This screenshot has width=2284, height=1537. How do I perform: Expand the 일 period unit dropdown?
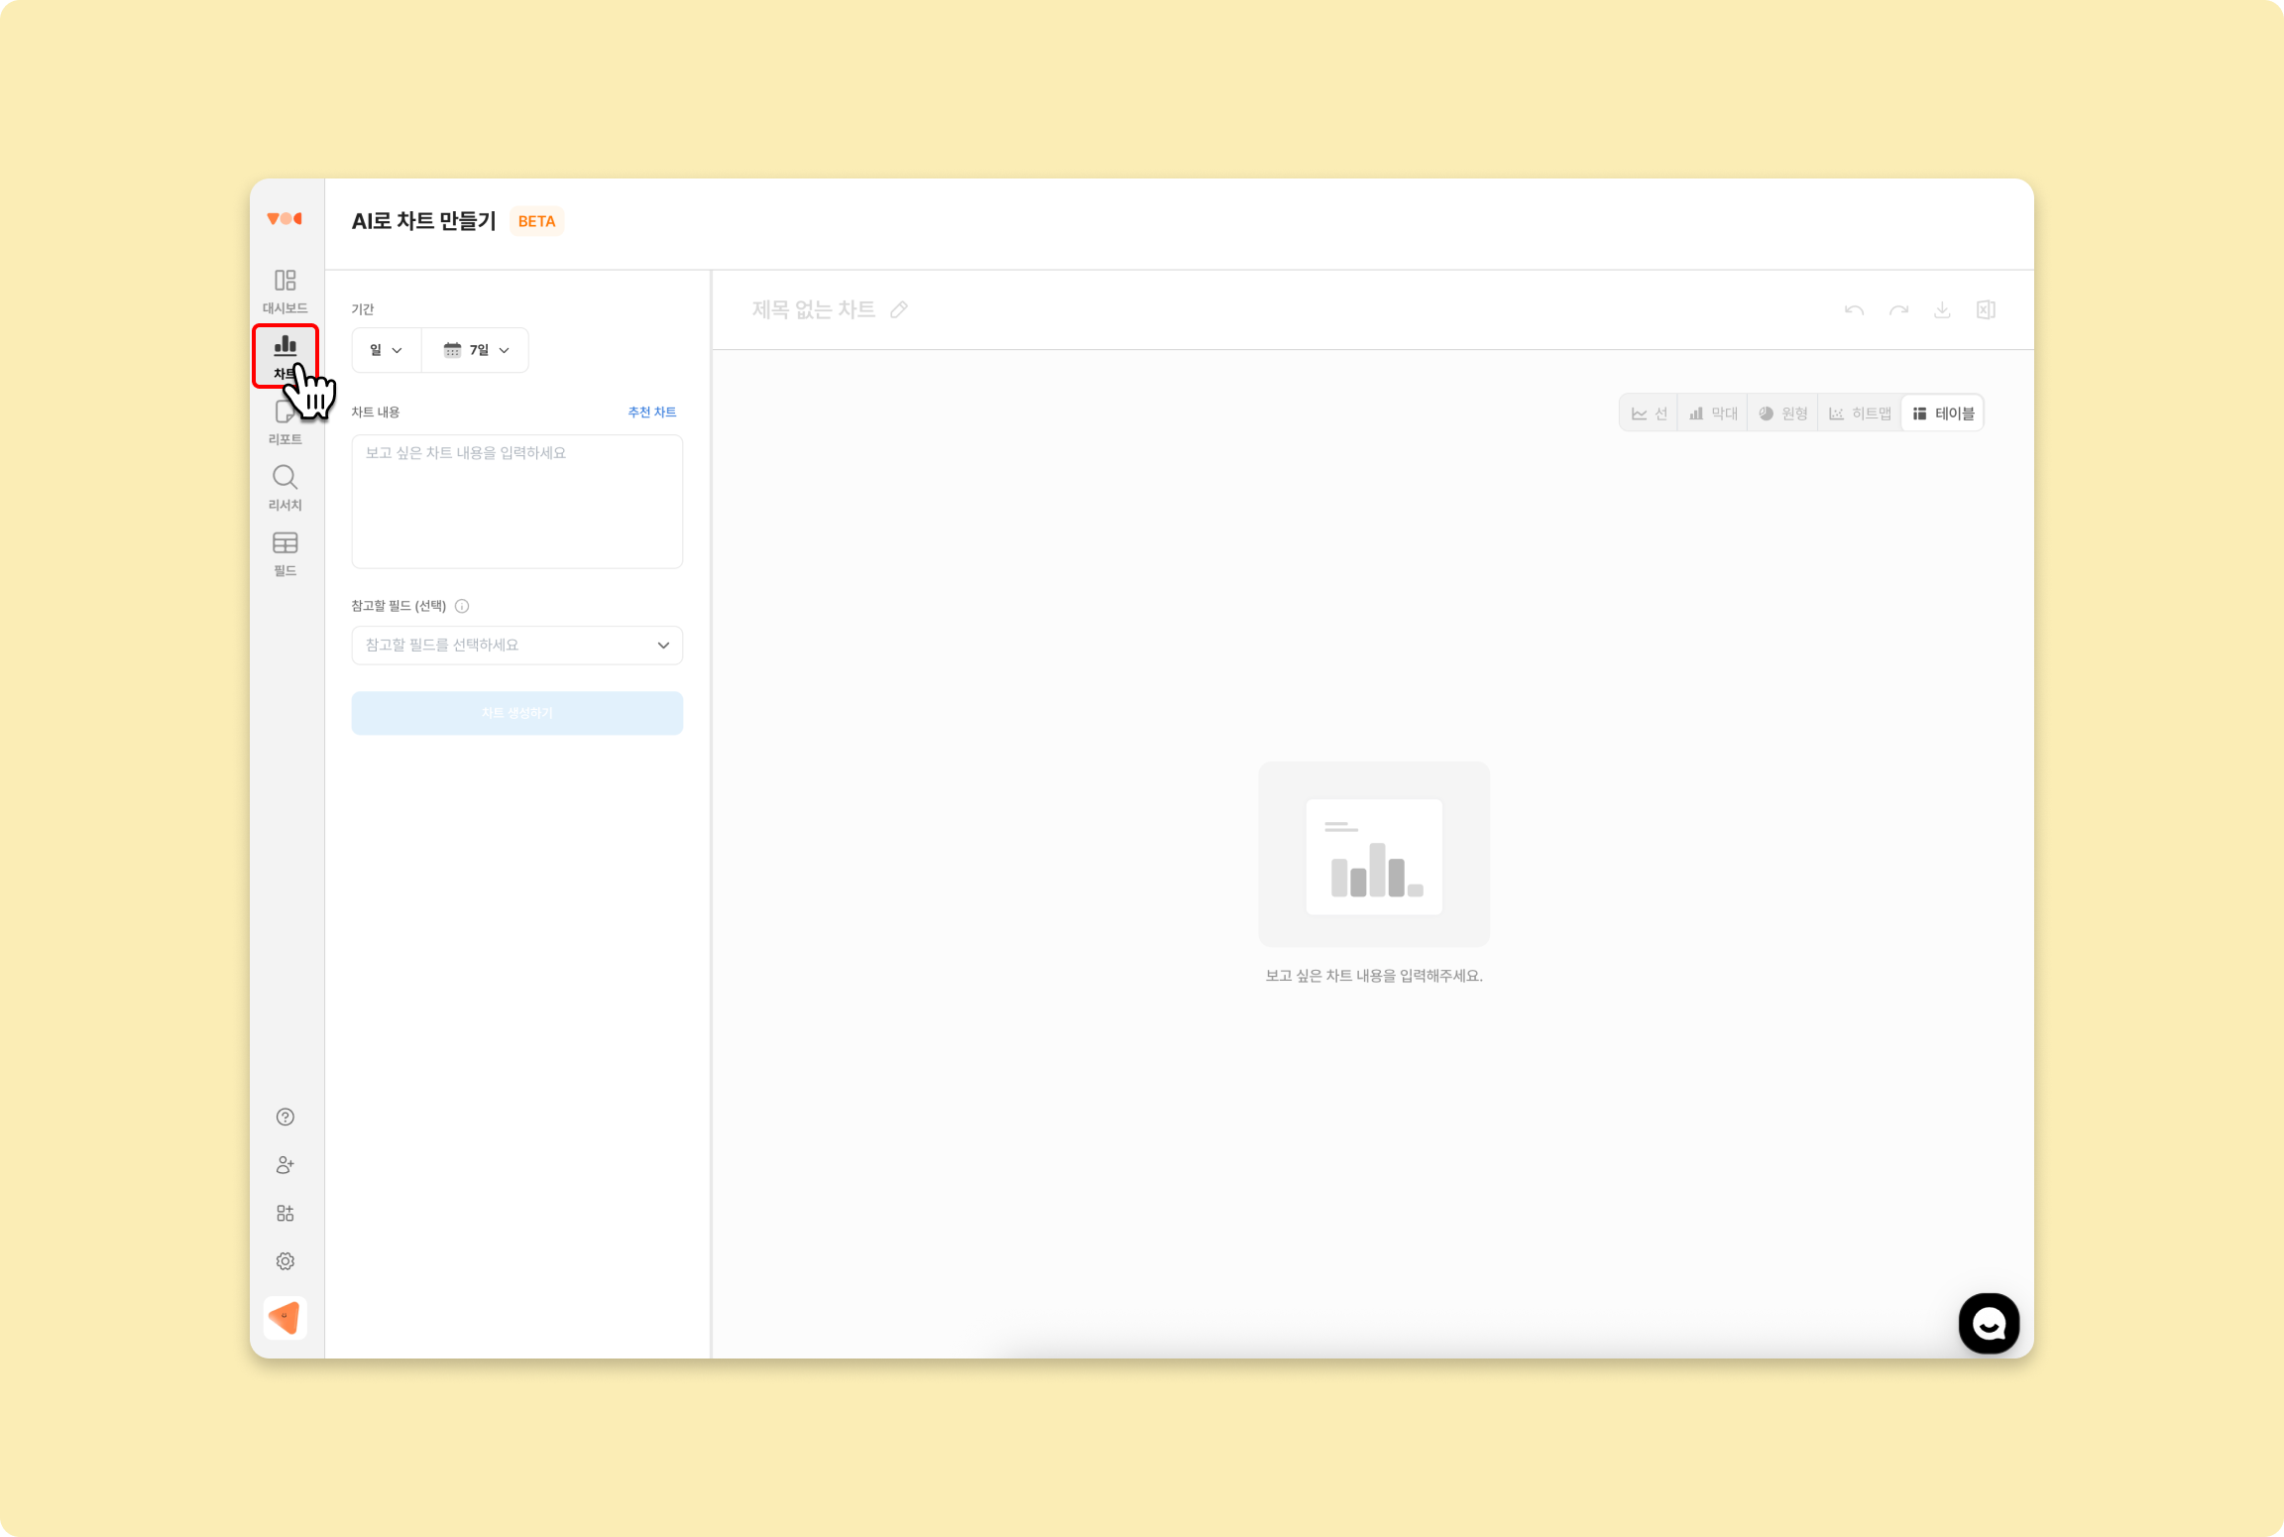(x=386, y=350)
